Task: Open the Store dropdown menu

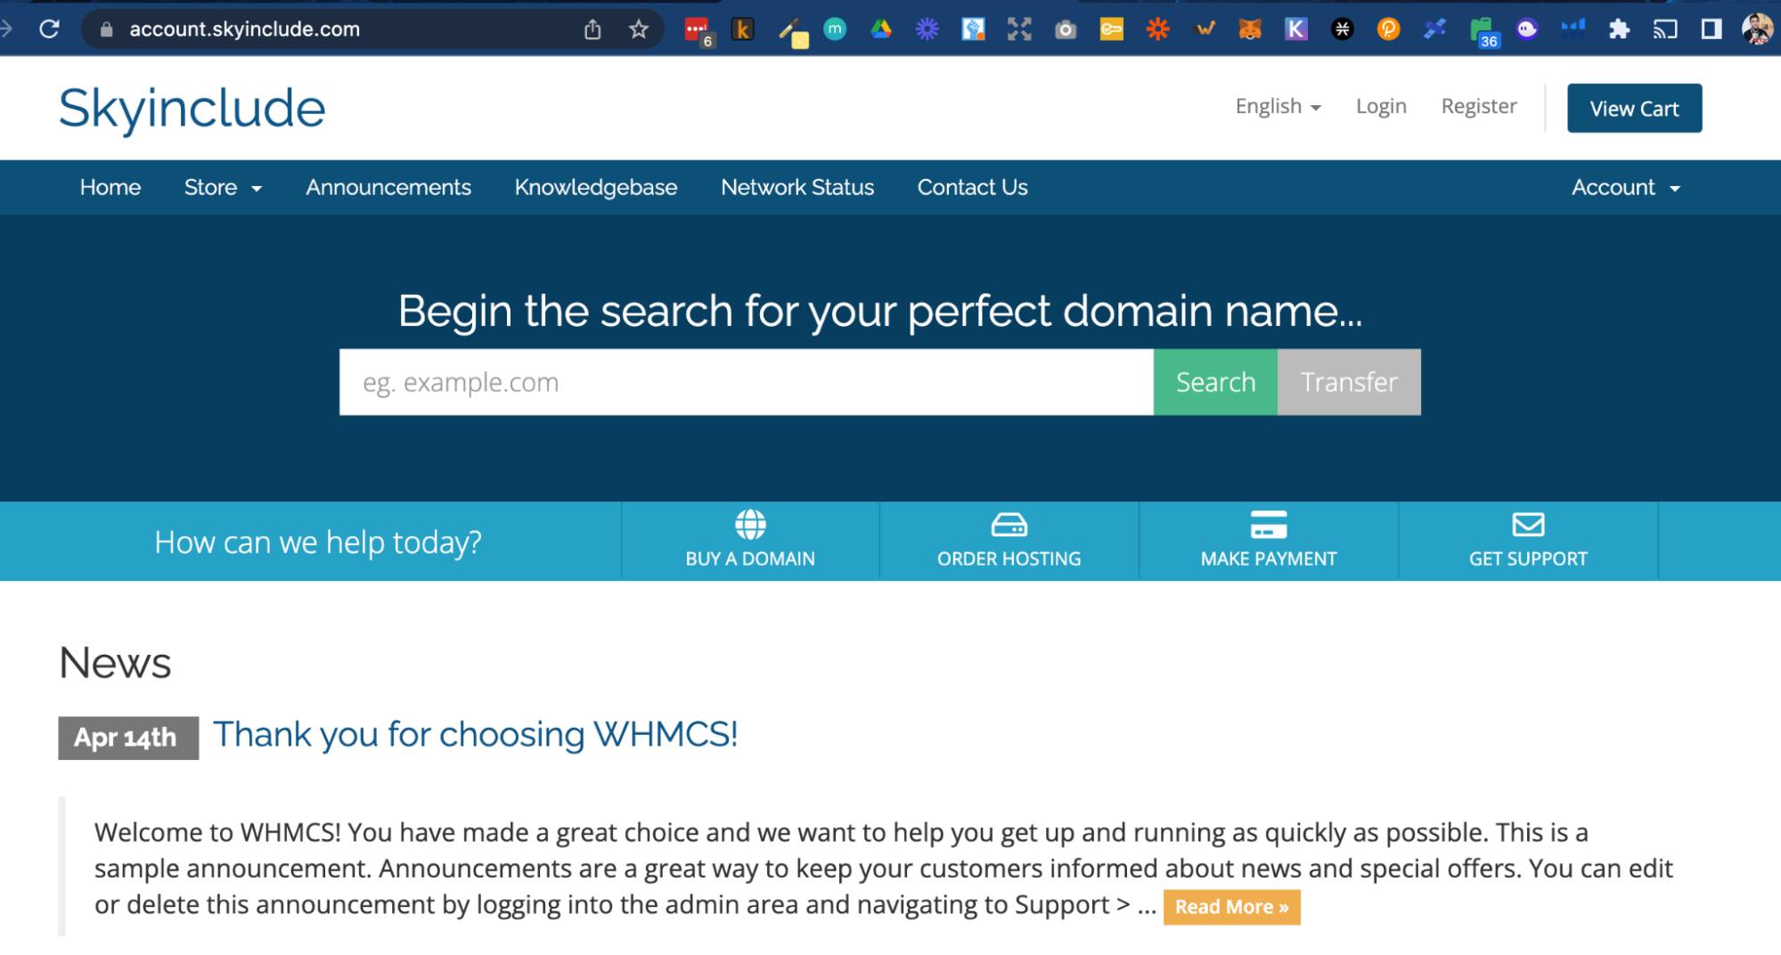Action: pos(223,187)
